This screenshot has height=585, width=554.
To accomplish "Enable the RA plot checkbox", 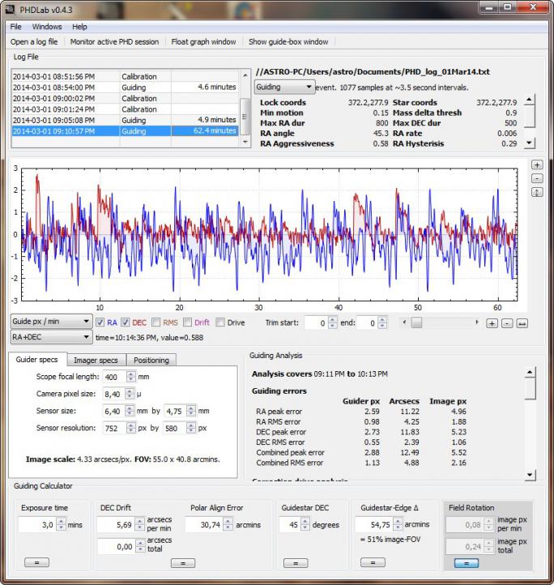I will pos(100,322).
